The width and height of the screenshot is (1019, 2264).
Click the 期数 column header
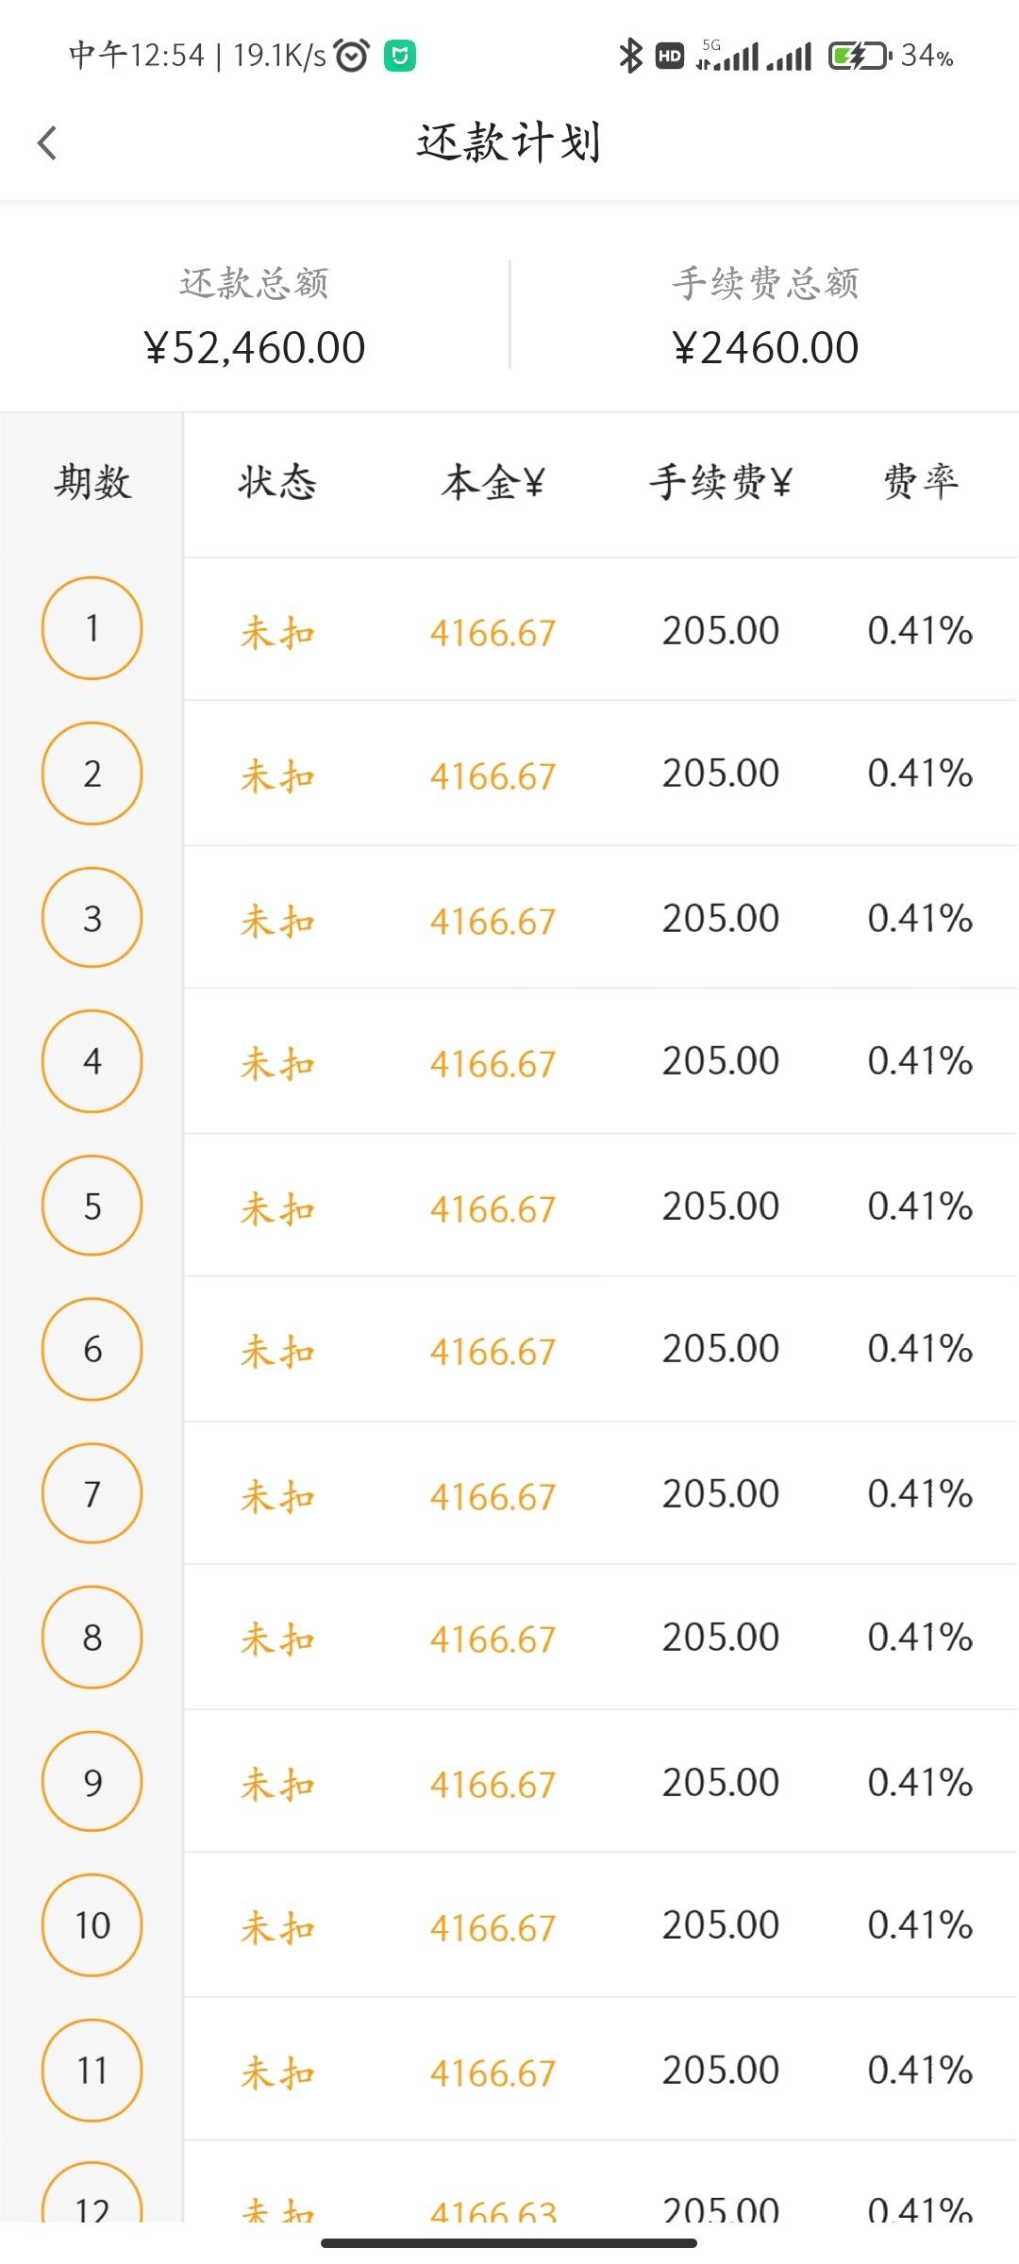click(92, 483)
